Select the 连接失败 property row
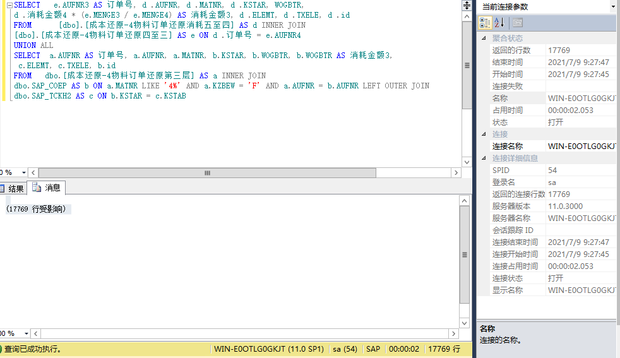Image resolution: width=620 pixels, height=358 pixels. [553, 86]
